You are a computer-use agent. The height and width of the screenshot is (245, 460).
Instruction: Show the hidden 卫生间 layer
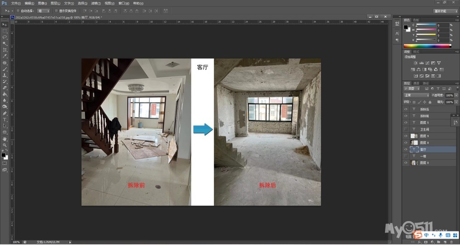point(405,130)
